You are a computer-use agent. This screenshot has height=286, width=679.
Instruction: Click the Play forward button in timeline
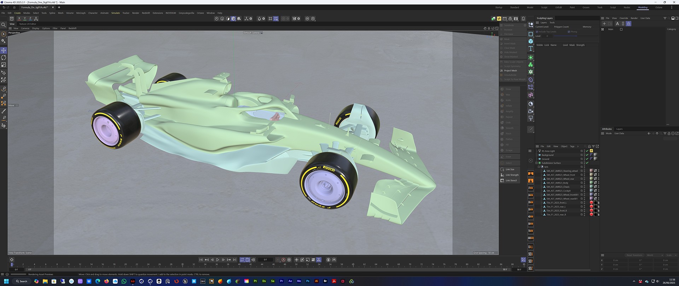pyautogui.click(x=218, y=260)
